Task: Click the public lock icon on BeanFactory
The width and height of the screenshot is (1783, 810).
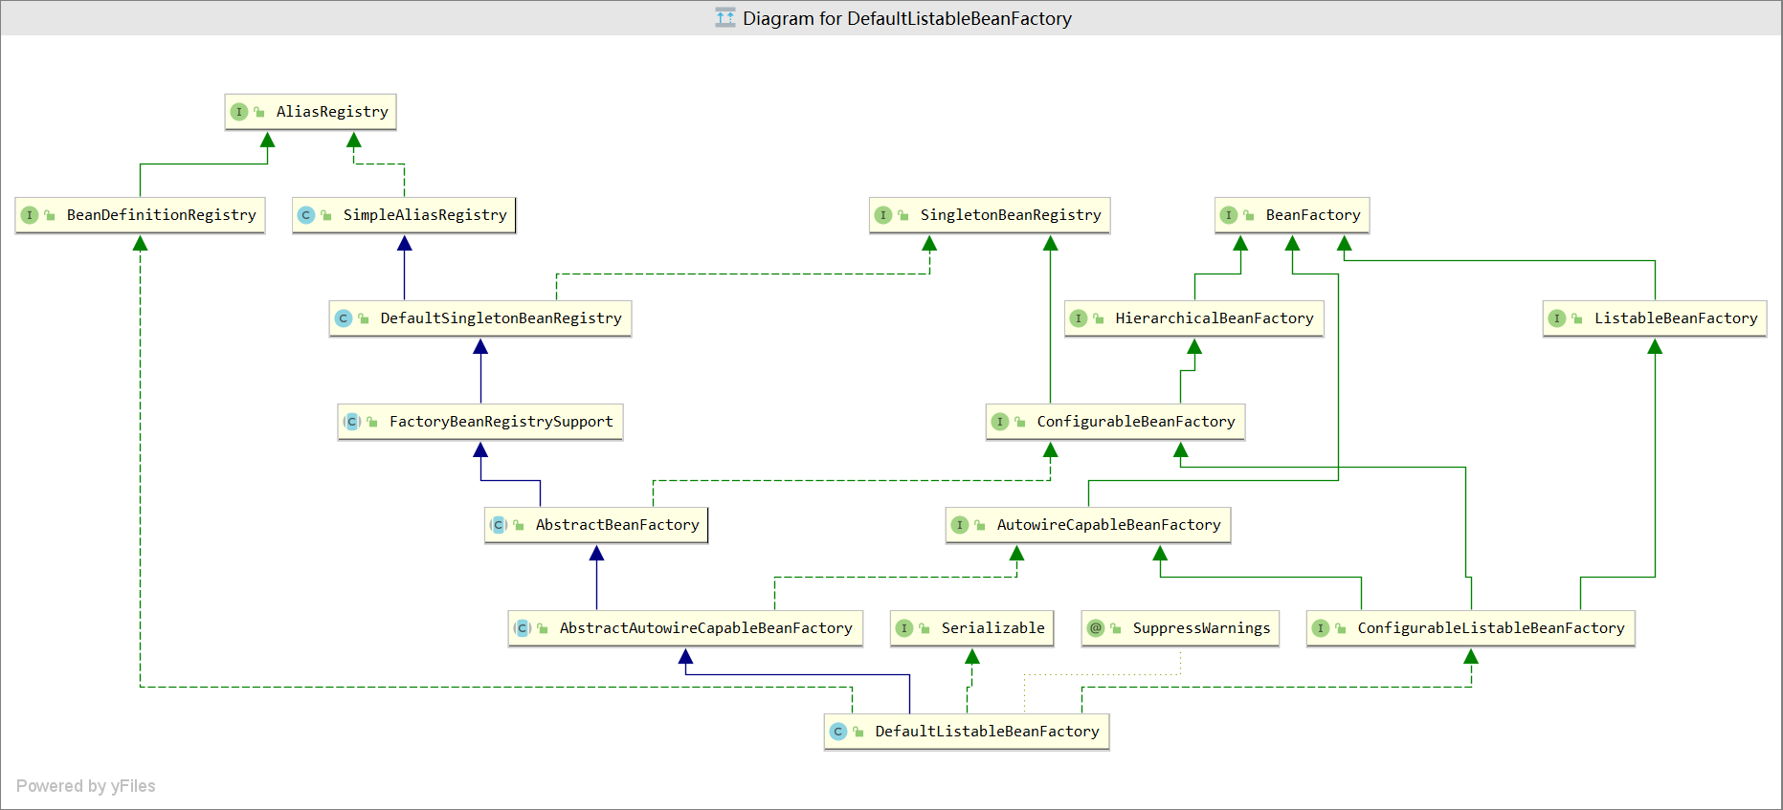Action: click(1249, 215)
